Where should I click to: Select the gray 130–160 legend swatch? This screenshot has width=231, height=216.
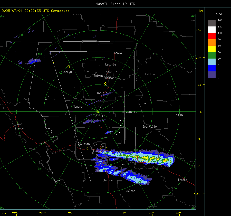tap(211, 23)
